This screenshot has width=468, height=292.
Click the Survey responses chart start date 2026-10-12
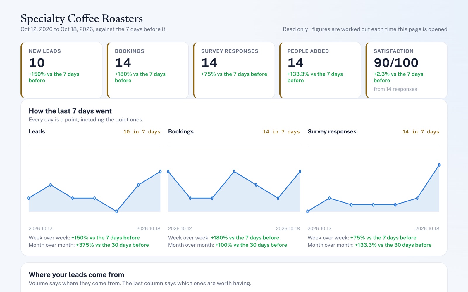[319, 228]
